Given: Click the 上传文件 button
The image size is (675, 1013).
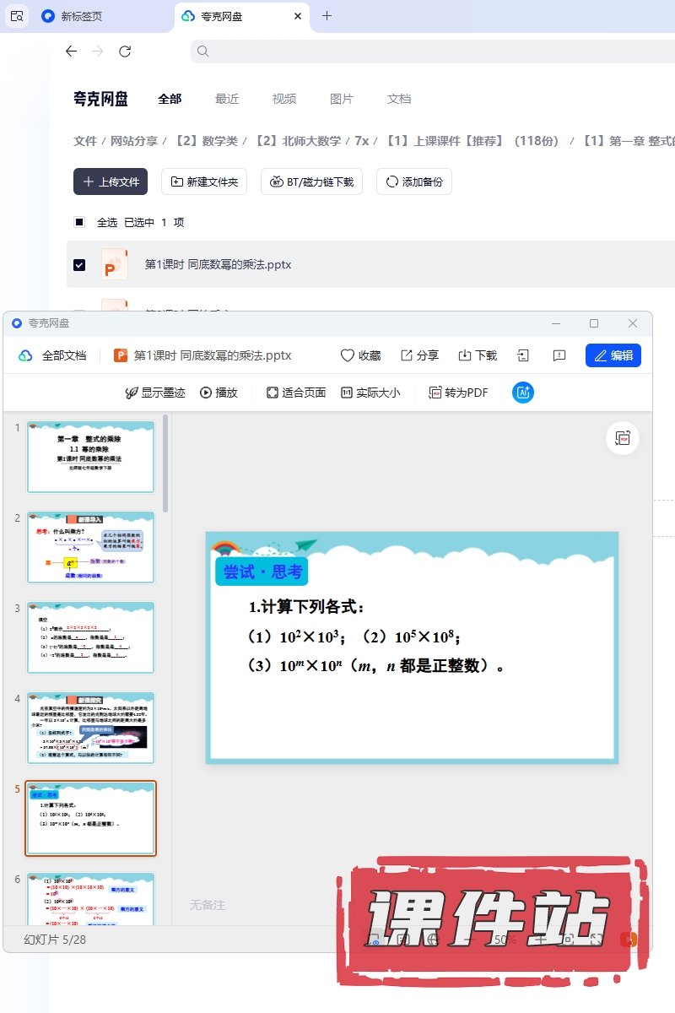Looking at the screenshot, I should pyautogui.click(x=111, y=181).
